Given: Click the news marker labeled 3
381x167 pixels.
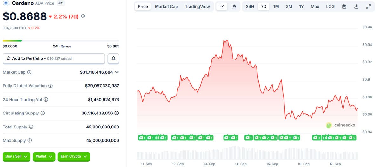Looking at the screenshot, I should [x=317, y=138].
